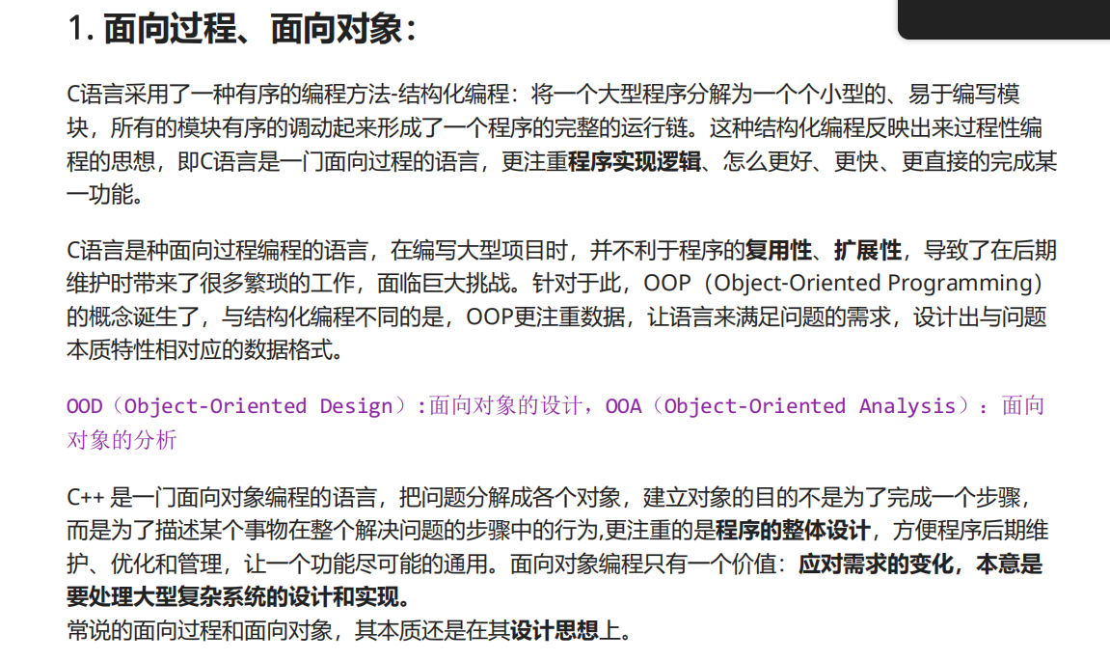The image size is (1110, 661).
Task: Click the text "C语言是种面向过程编程的语言"
Action: click(x=217, y=250)
